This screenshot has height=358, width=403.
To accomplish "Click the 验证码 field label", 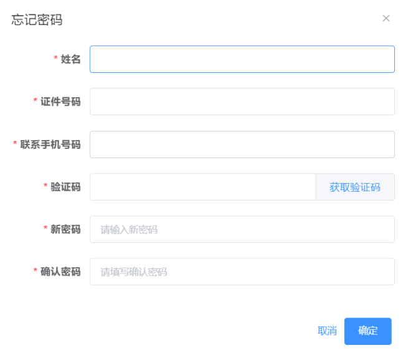I will pos(65,187).
